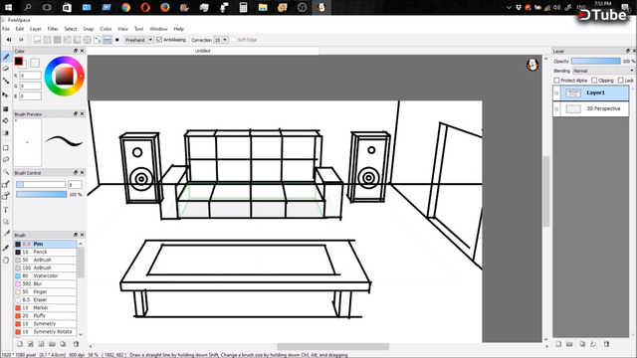Image resolution: width=637 pixels, height=358 pixels.
Task: Float the Brush Control panel
Action: 76,172
